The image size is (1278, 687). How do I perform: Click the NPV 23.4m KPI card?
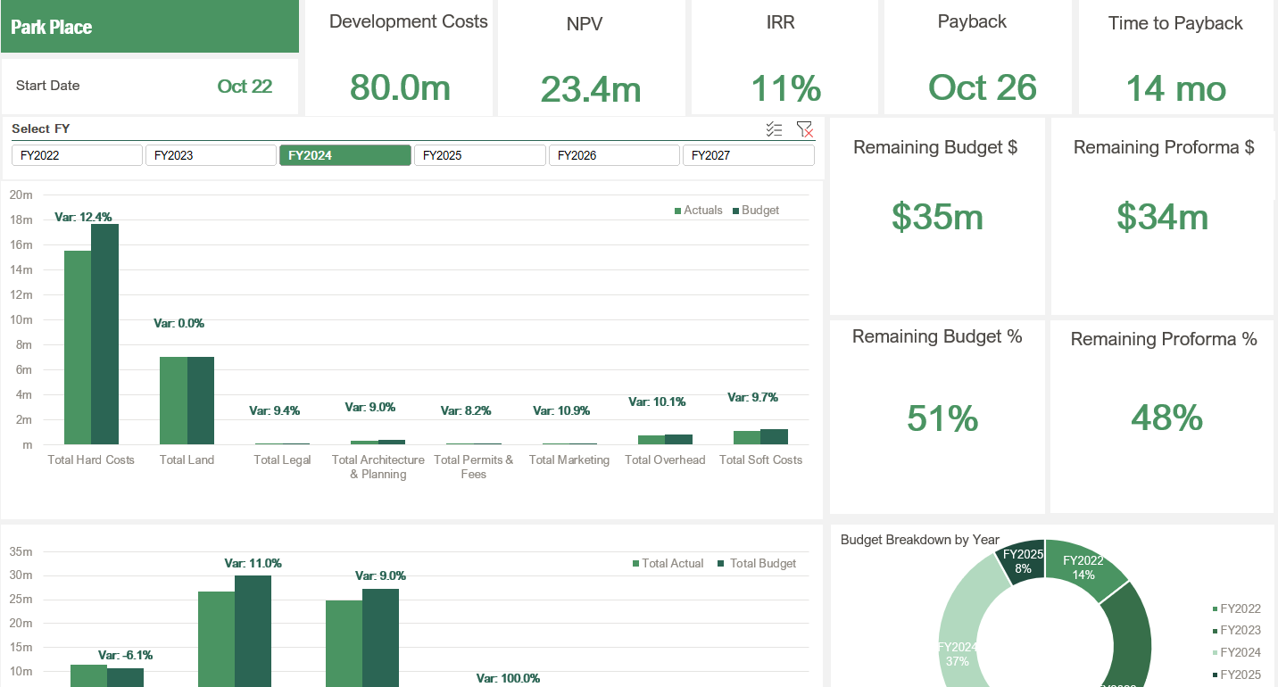[591, 58]
